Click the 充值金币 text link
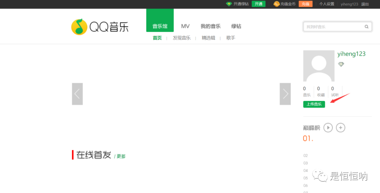The width and height of the screenshot is (380, 193). (x=288, y=4)
